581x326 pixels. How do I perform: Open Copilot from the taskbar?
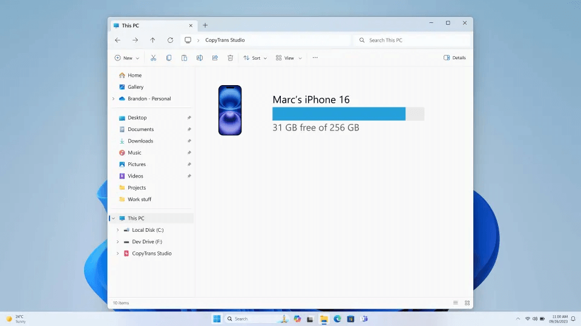(297, 319)
